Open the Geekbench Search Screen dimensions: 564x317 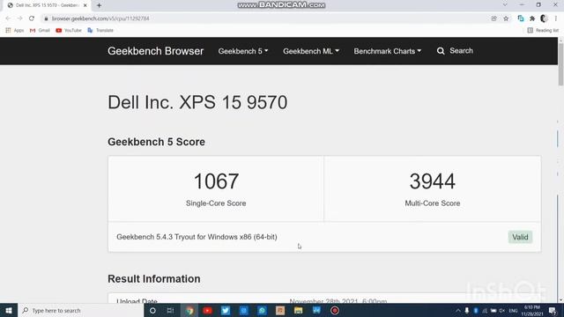[x=455, y=51]
